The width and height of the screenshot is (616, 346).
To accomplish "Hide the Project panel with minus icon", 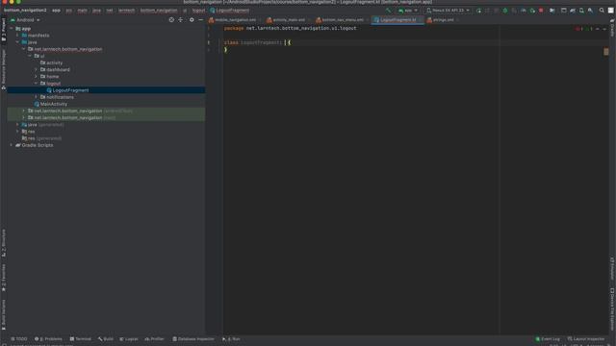I will pyautogui.click(x=201, y=19).
